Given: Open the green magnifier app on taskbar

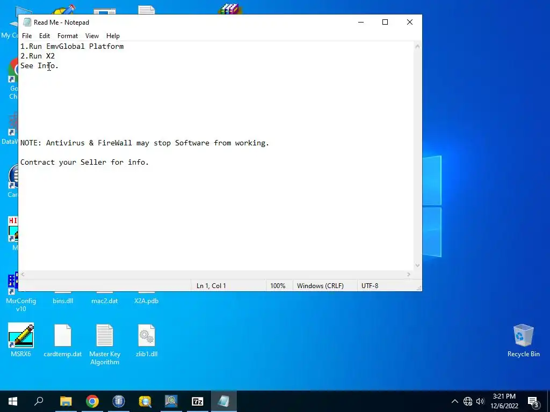Looking at the screenshot, I should [x=171, y=401].
